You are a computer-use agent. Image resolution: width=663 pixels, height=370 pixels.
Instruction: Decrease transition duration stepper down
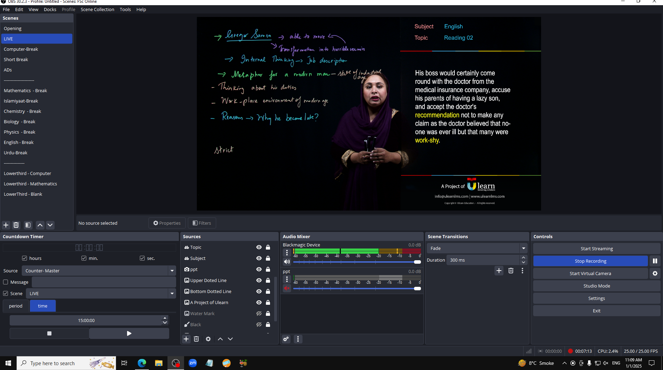523,262
